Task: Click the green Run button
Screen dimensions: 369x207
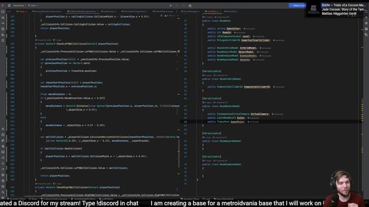Action: point(171,6)
